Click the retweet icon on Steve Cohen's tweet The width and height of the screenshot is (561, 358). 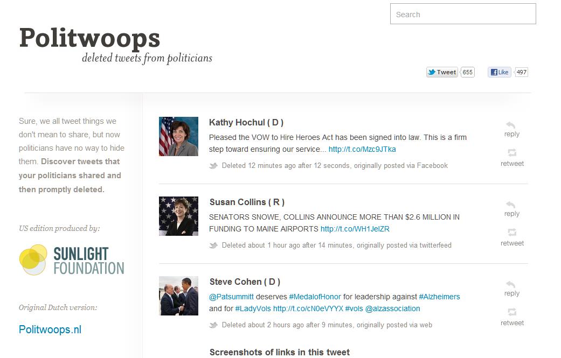pos(512,312)
